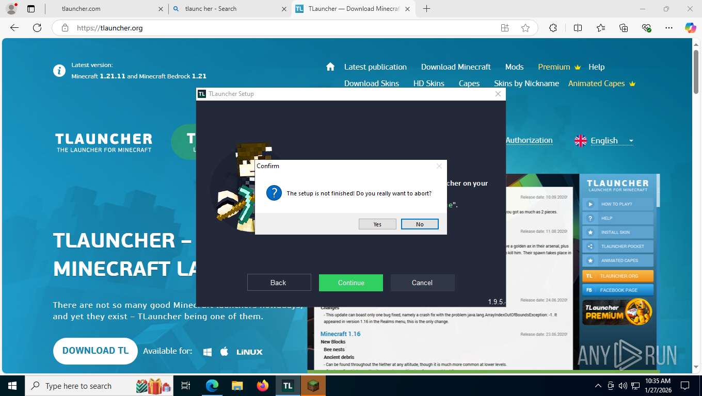The height and width of the screenshot is (396, 702).
Task: Click the volume icon in the system tray
Action: point(623,386)
